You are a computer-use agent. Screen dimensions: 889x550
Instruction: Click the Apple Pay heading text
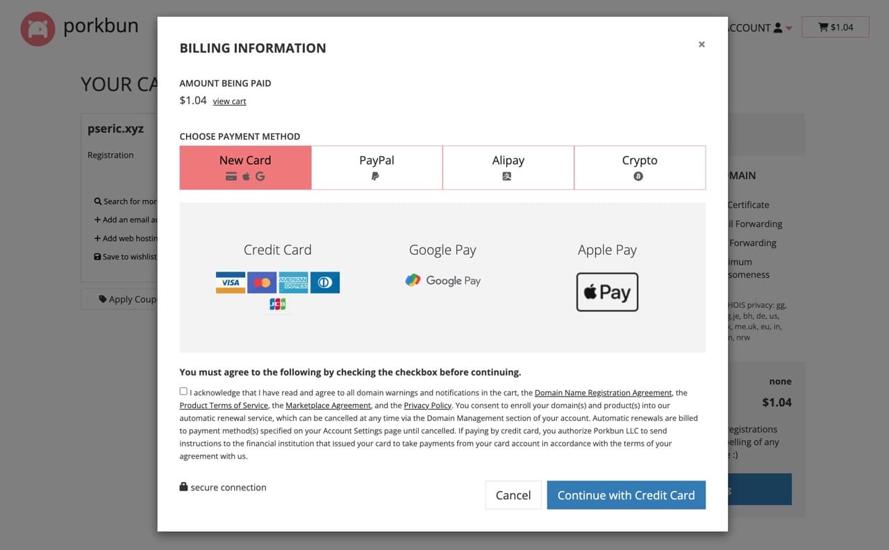(x=607, y=250)
